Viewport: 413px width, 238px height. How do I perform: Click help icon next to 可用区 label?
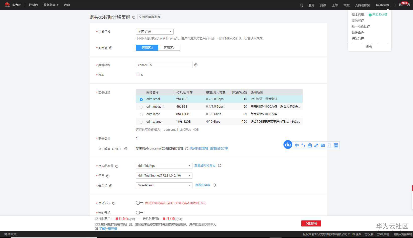(111, 48)
